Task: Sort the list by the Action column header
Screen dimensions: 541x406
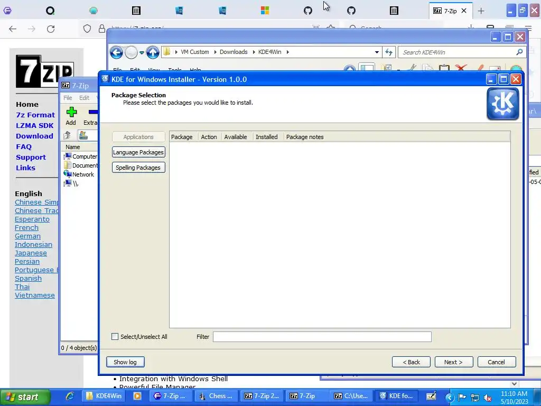Action: tap(209, 137)
